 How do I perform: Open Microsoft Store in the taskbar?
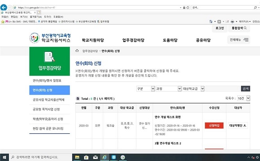86,157
